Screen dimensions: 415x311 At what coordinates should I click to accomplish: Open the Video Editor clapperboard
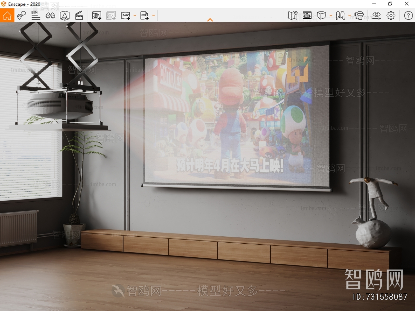click(x=79, y=16)
